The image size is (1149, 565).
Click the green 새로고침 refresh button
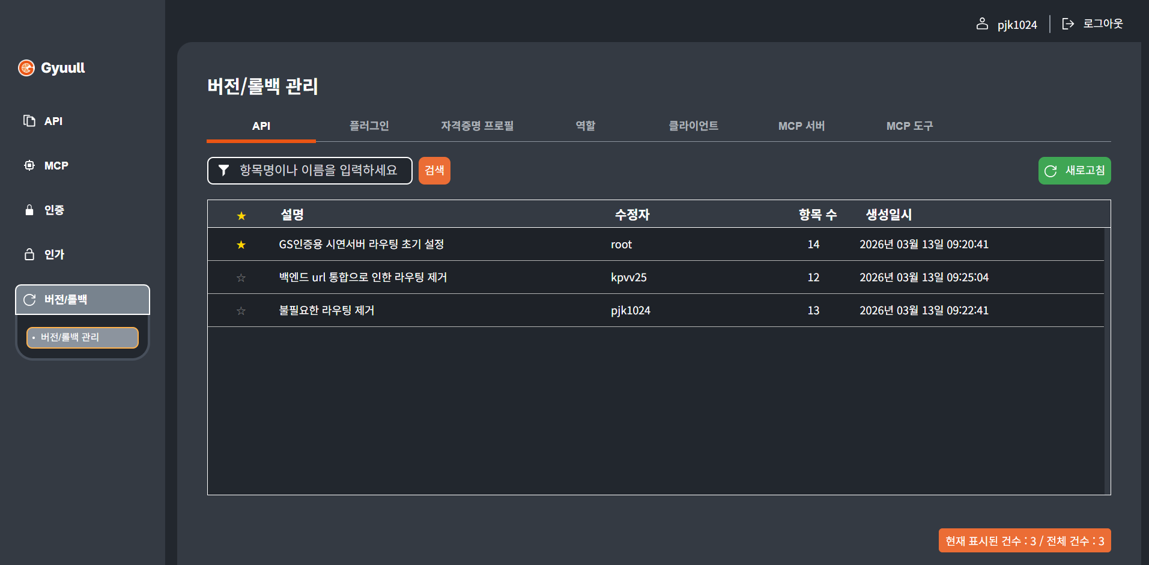tap(1074, 170)
